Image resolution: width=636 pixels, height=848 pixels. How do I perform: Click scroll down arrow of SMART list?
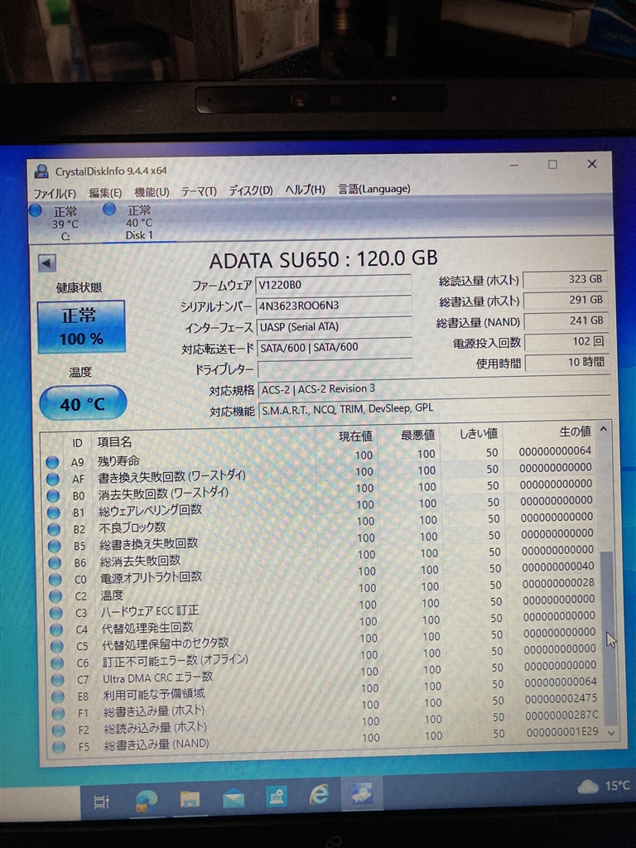[611, 734]
